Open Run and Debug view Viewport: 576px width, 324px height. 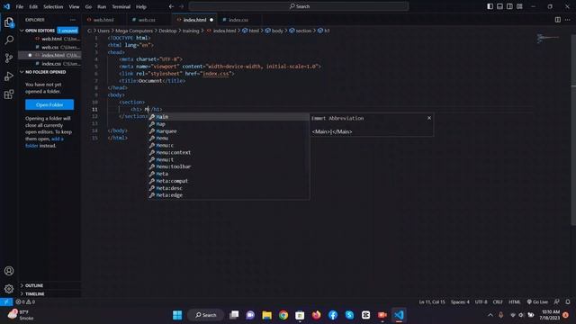9,76
